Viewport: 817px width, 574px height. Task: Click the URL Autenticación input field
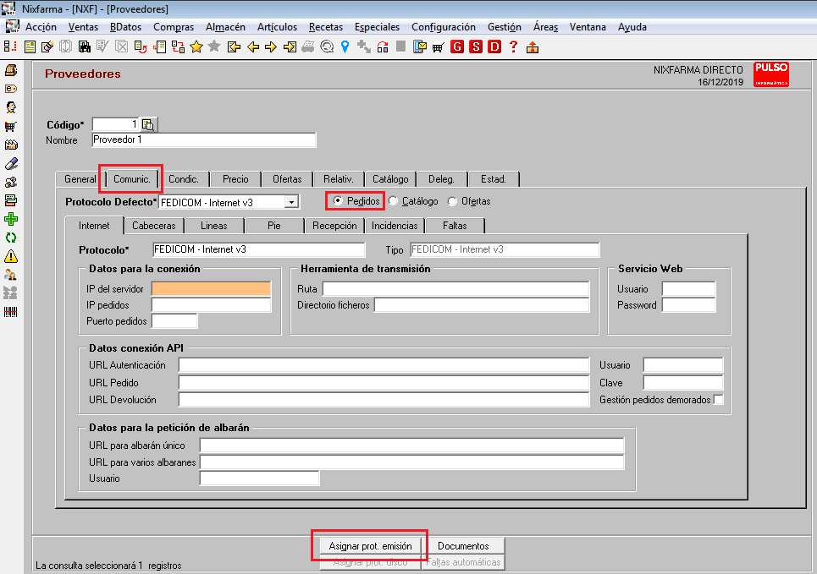pos(384,365)
